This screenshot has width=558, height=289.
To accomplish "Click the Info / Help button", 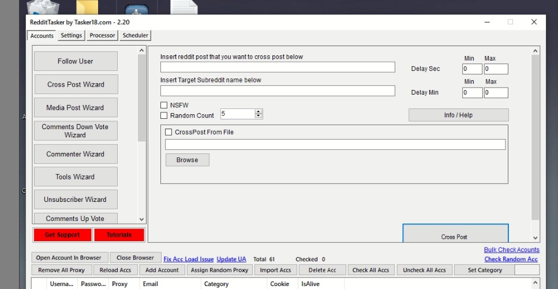I will pyautogui.click(x=458, y=115).
